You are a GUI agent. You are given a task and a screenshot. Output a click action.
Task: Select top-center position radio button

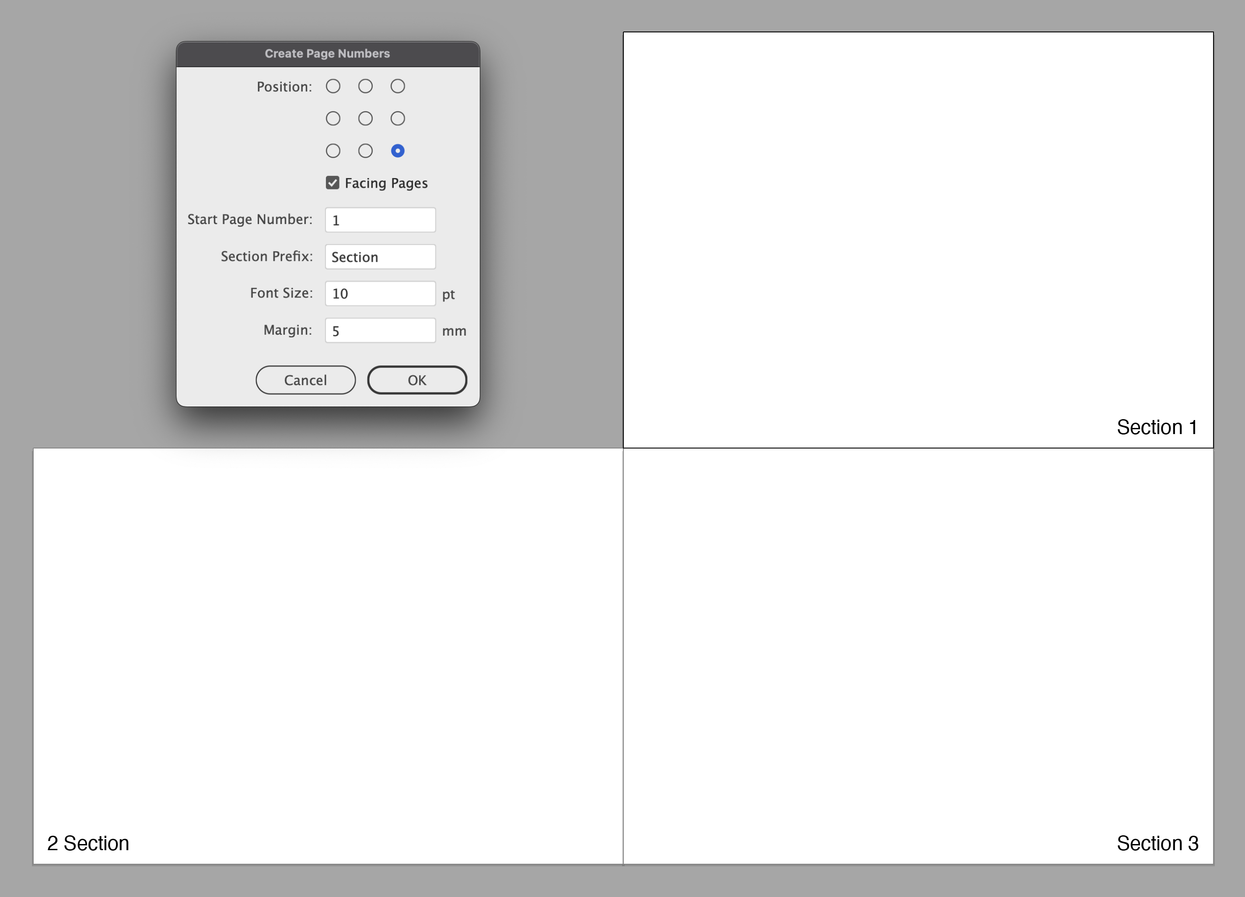pyautogui.click(x=365, y=86)
